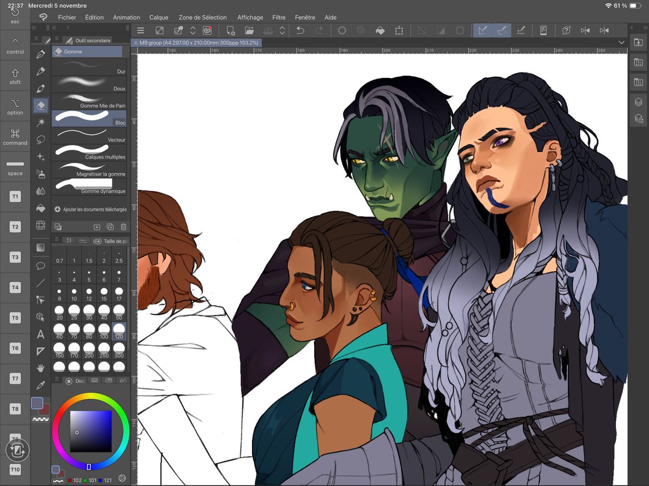Toggle the option modifier key
Screen dimensions: 649x486
tap(15, 106)
